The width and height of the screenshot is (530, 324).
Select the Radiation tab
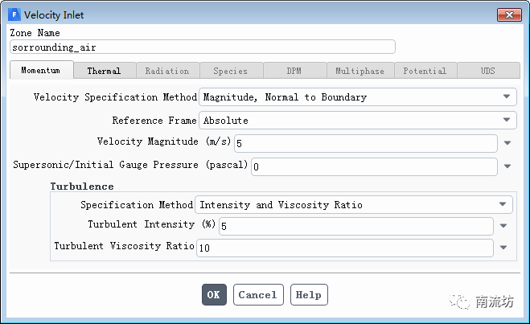click(167, 71)
